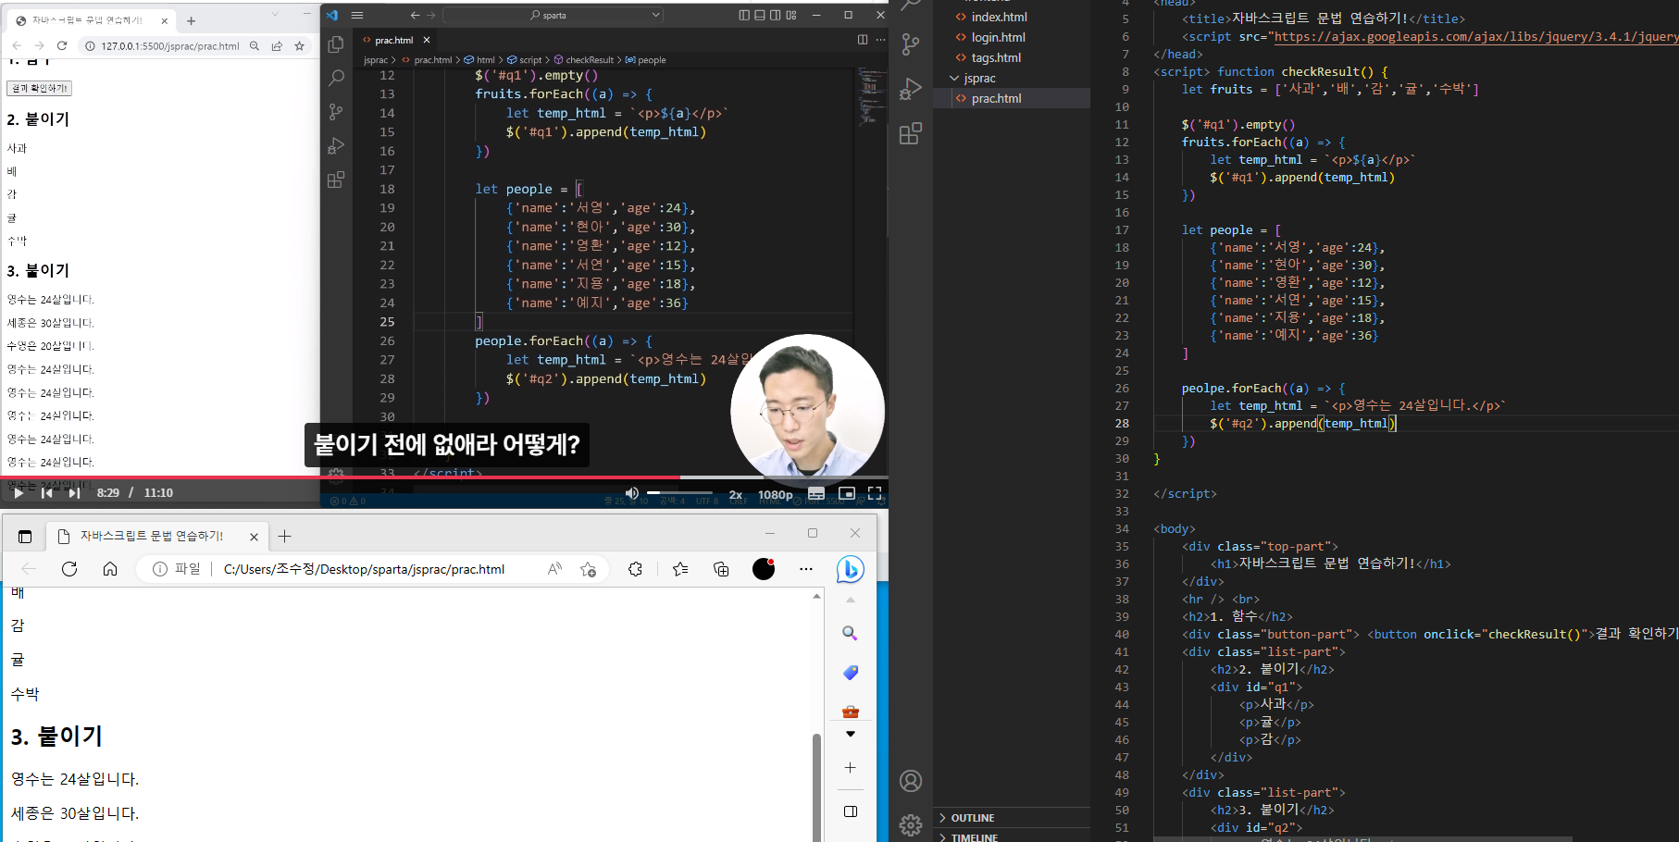Image resolution: width=1679 pixels, height=842 pixels.
Task: Open Shopping tag in Edge sidebar
Action: (850, 673)
